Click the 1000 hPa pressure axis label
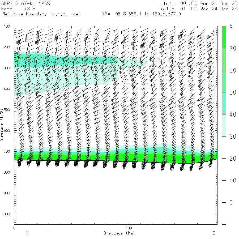 pos(6,214)
